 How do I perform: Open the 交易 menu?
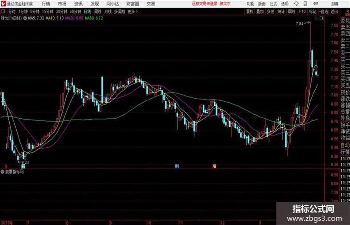[x=151, y=4]
